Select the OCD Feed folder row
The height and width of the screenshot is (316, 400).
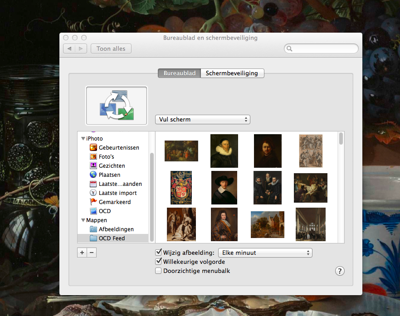[113, 238]
